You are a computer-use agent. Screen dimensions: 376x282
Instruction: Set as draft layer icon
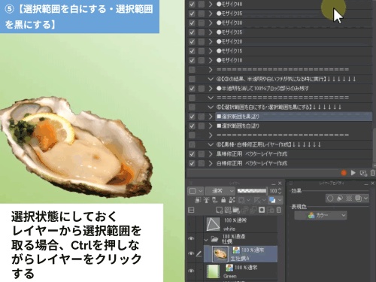pyautogui.click(x=215, y=200)
